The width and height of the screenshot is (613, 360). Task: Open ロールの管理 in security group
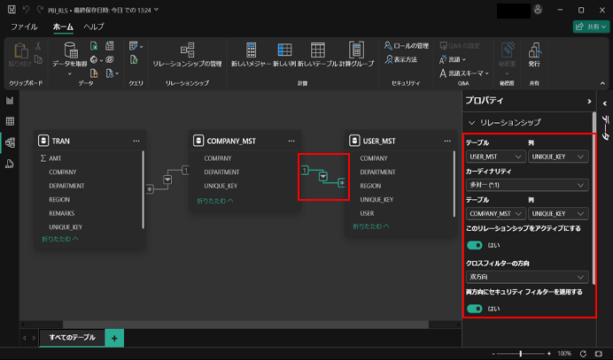pos(406,45)
